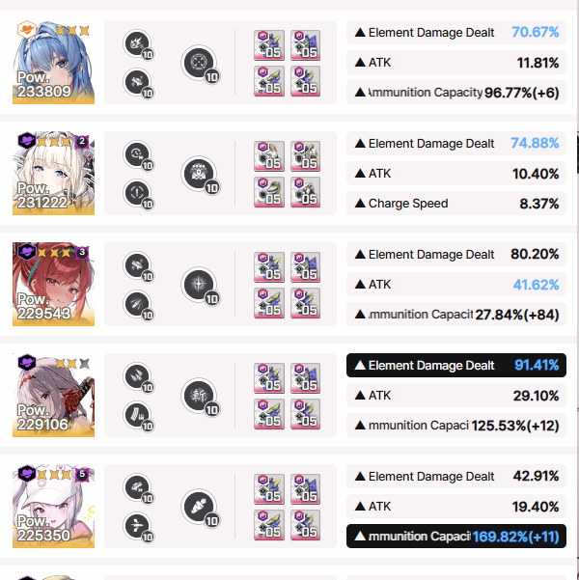Click the orange lips badge on blue-haired portrait
The image size is (579, 580).
coord(27,29)
